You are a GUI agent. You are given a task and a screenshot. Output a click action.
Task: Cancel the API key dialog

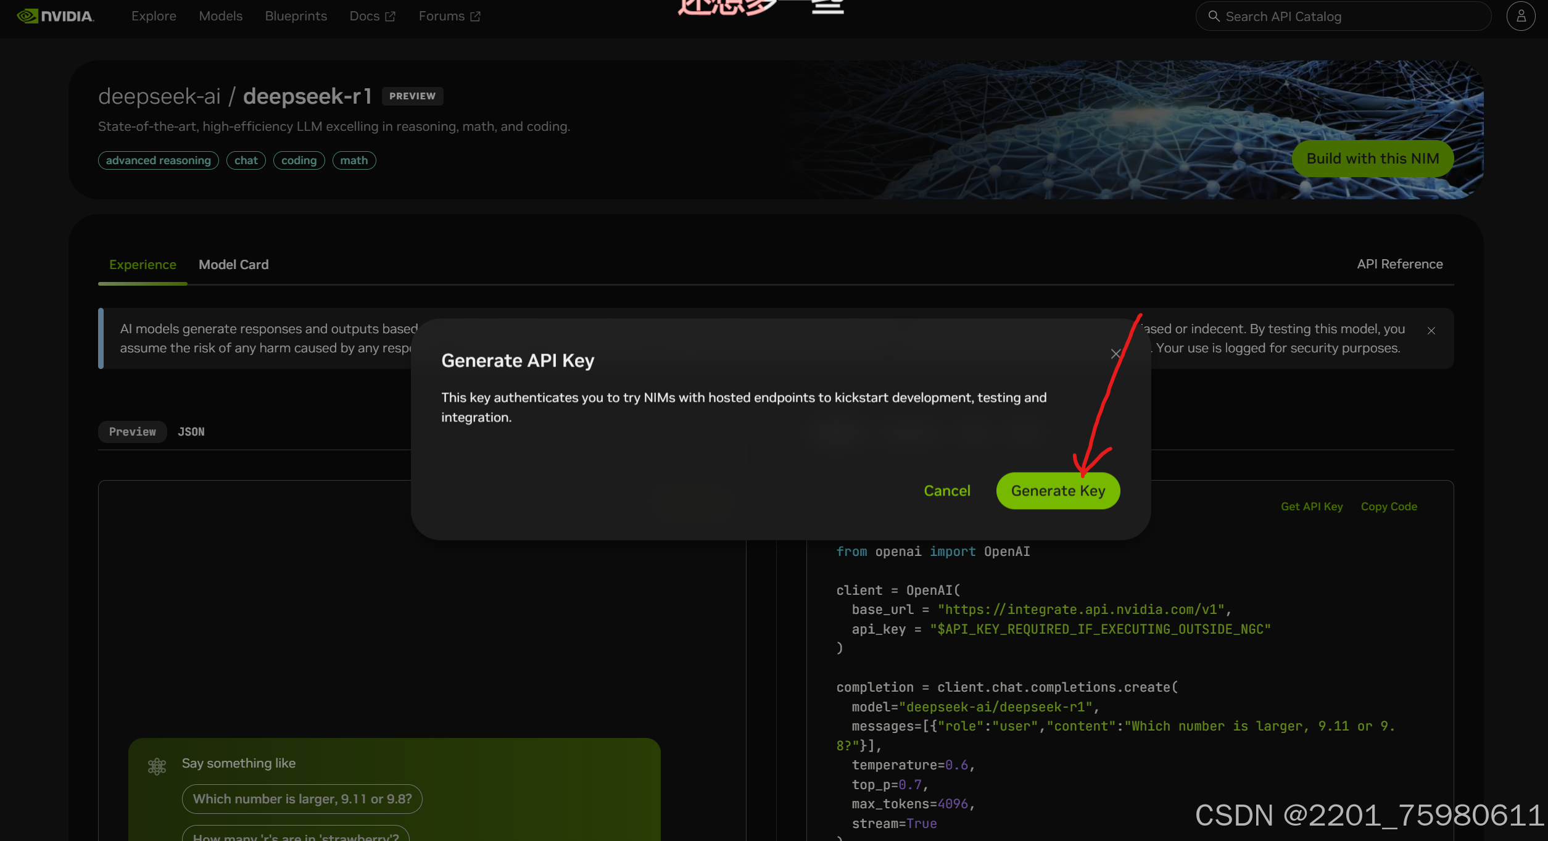click(946, 491)
